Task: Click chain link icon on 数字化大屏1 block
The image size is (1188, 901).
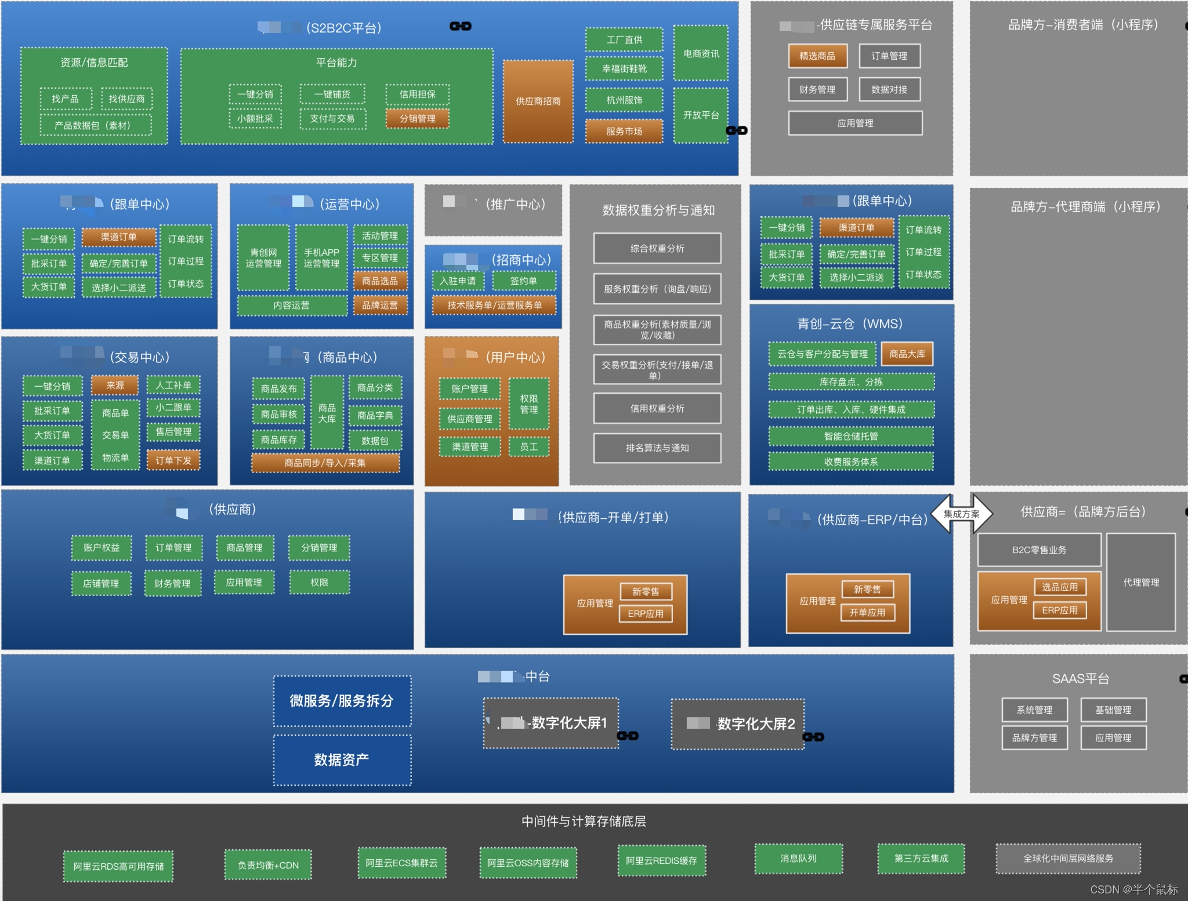Action: [x=628, y=736]
